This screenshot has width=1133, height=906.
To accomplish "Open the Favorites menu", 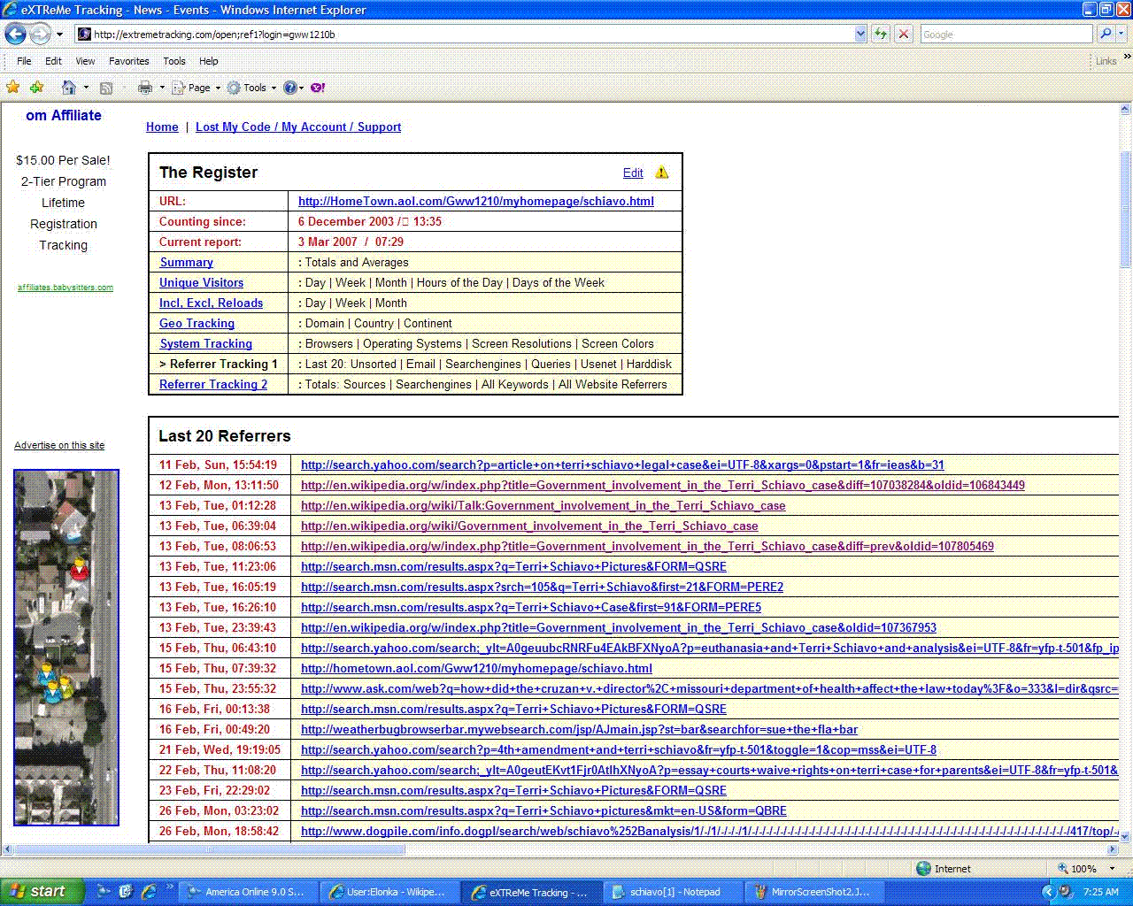I will coord(129,61).
